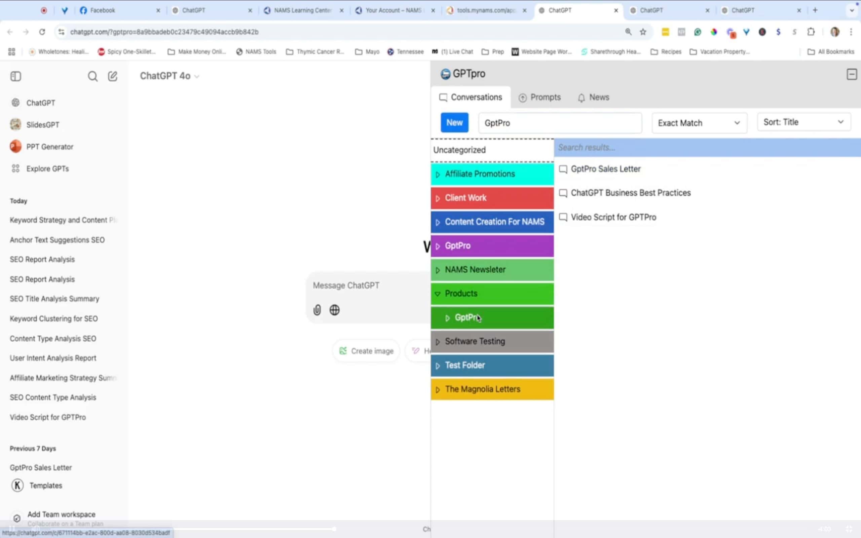Reload the page with the refresh icon
Screen dimensions: 861x538
point(42,32)
